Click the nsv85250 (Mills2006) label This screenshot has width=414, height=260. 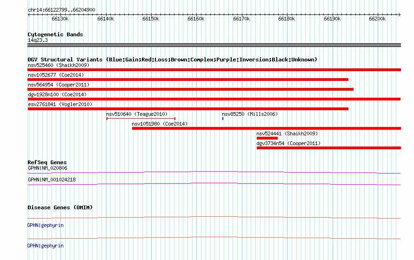pos(250,114)
